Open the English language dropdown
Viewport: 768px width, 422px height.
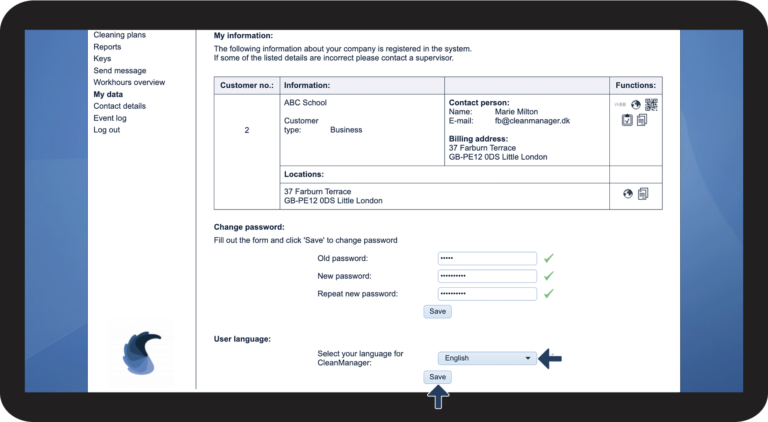coord(487,358)
